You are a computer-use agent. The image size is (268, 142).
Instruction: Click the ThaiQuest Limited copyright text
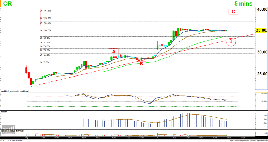11,140
